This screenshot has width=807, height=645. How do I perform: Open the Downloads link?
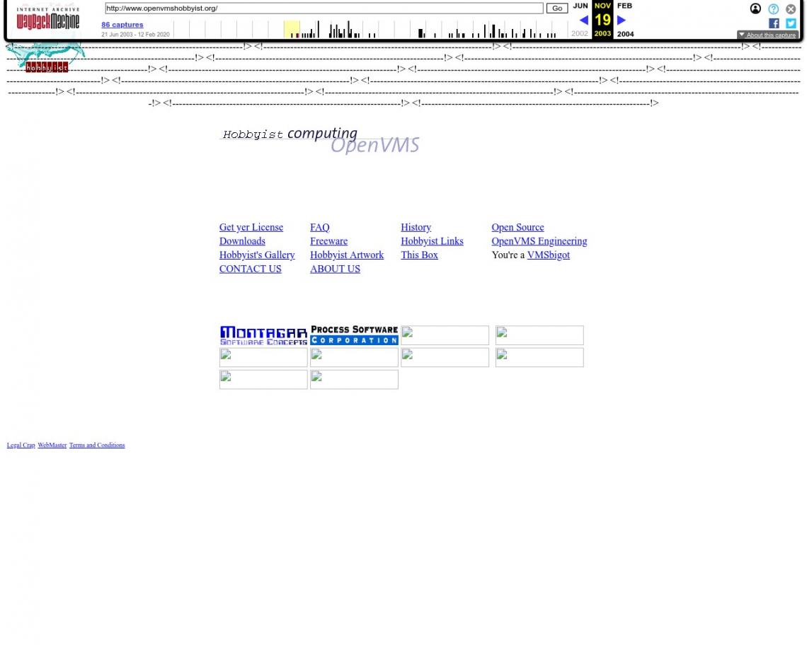(242, 241)
